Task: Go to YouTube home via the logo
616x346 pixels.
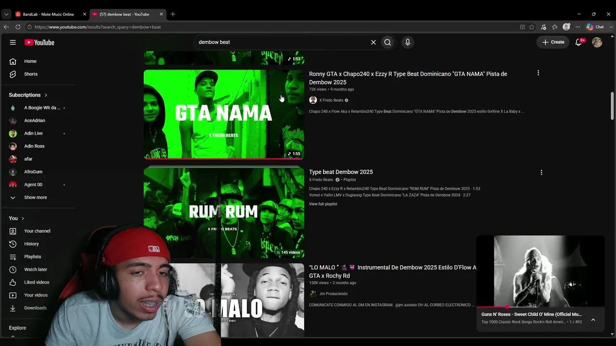Action: (x=39, y=42)
